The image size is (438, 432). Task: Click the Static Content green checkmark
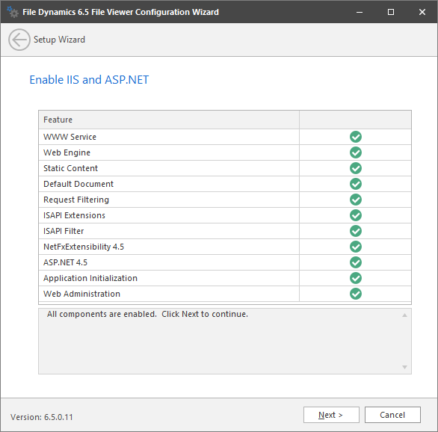pyautogui.click(x=356, y=168)
